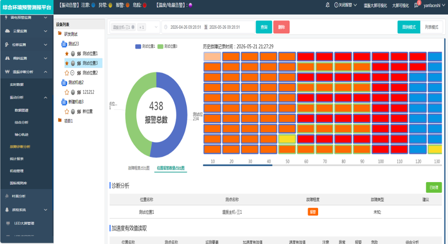Click the red 危险 alarm indicator dot
This screenshot has height=244, width=448.
(144, 5)
